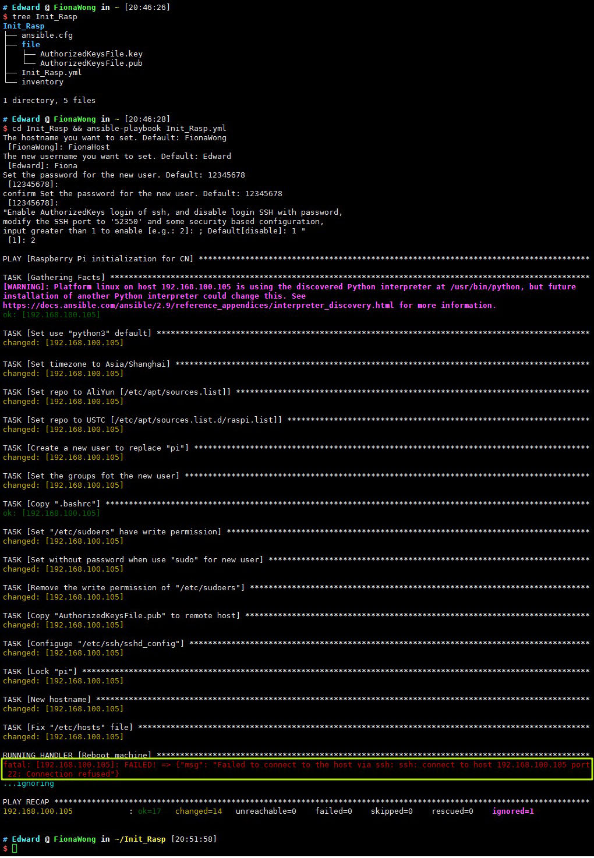Click the 'ok: [192.168.100.105]' line under Gathering Facts
This screenshot has width=594, height=858.
click(51, 315)
